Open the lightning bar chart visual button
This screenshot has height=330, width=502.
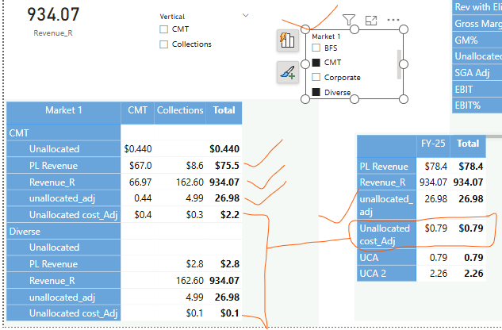(288, 40)
